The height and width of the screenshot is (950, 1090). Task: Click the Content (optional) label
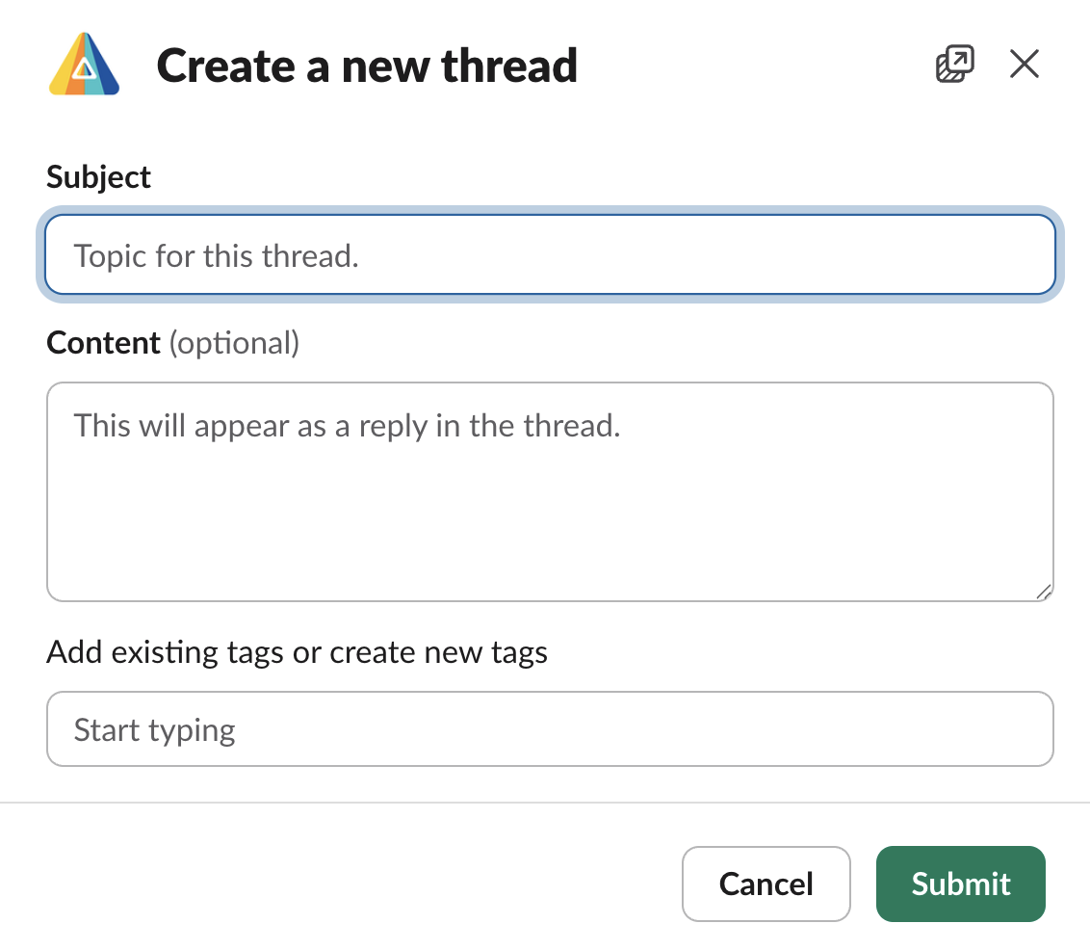[171, 343]
